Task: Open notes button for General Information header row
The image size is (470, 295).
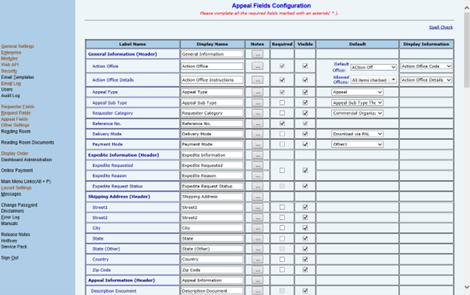Action: point(258,54)
